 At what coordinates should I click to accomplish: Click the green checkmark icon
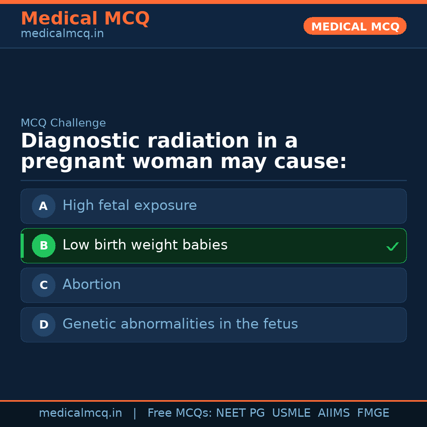tap(392, 246)
